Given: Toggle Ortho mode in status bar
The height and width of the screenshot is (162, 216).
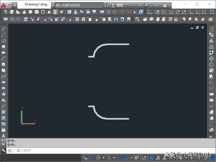Looking at the screenshot, I should coord(92,157).
